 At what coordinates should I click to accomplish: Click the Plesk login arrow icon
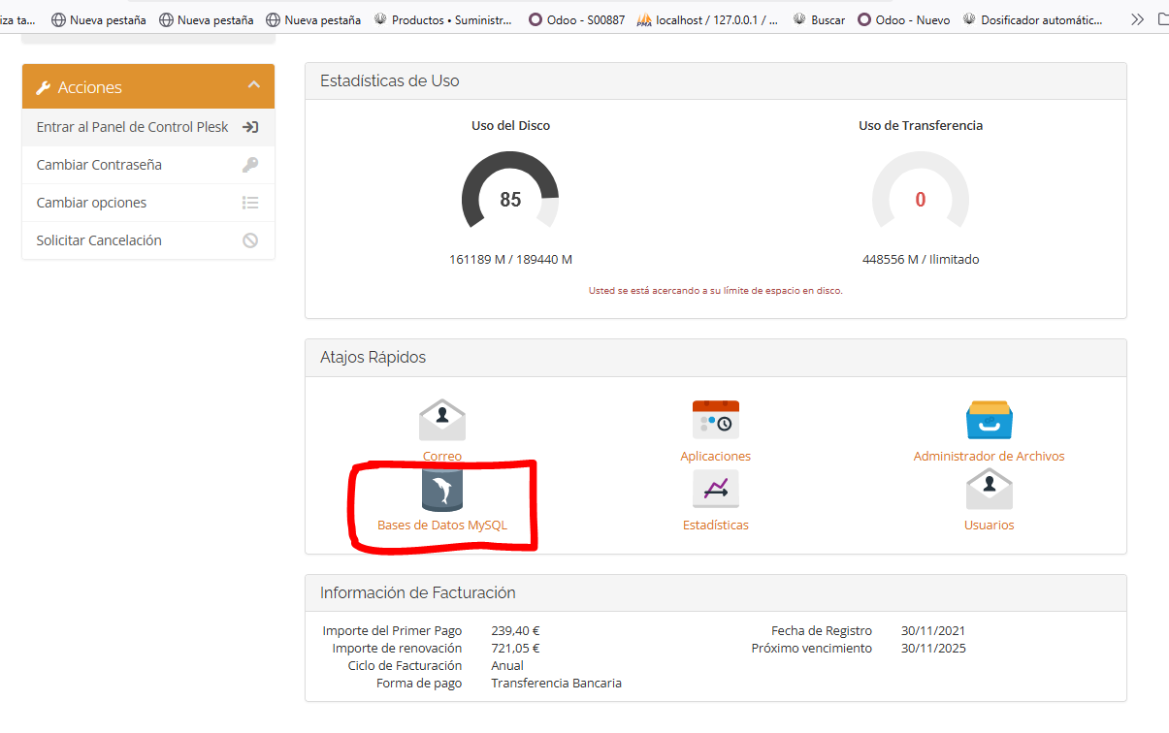[x=250, y=127]
